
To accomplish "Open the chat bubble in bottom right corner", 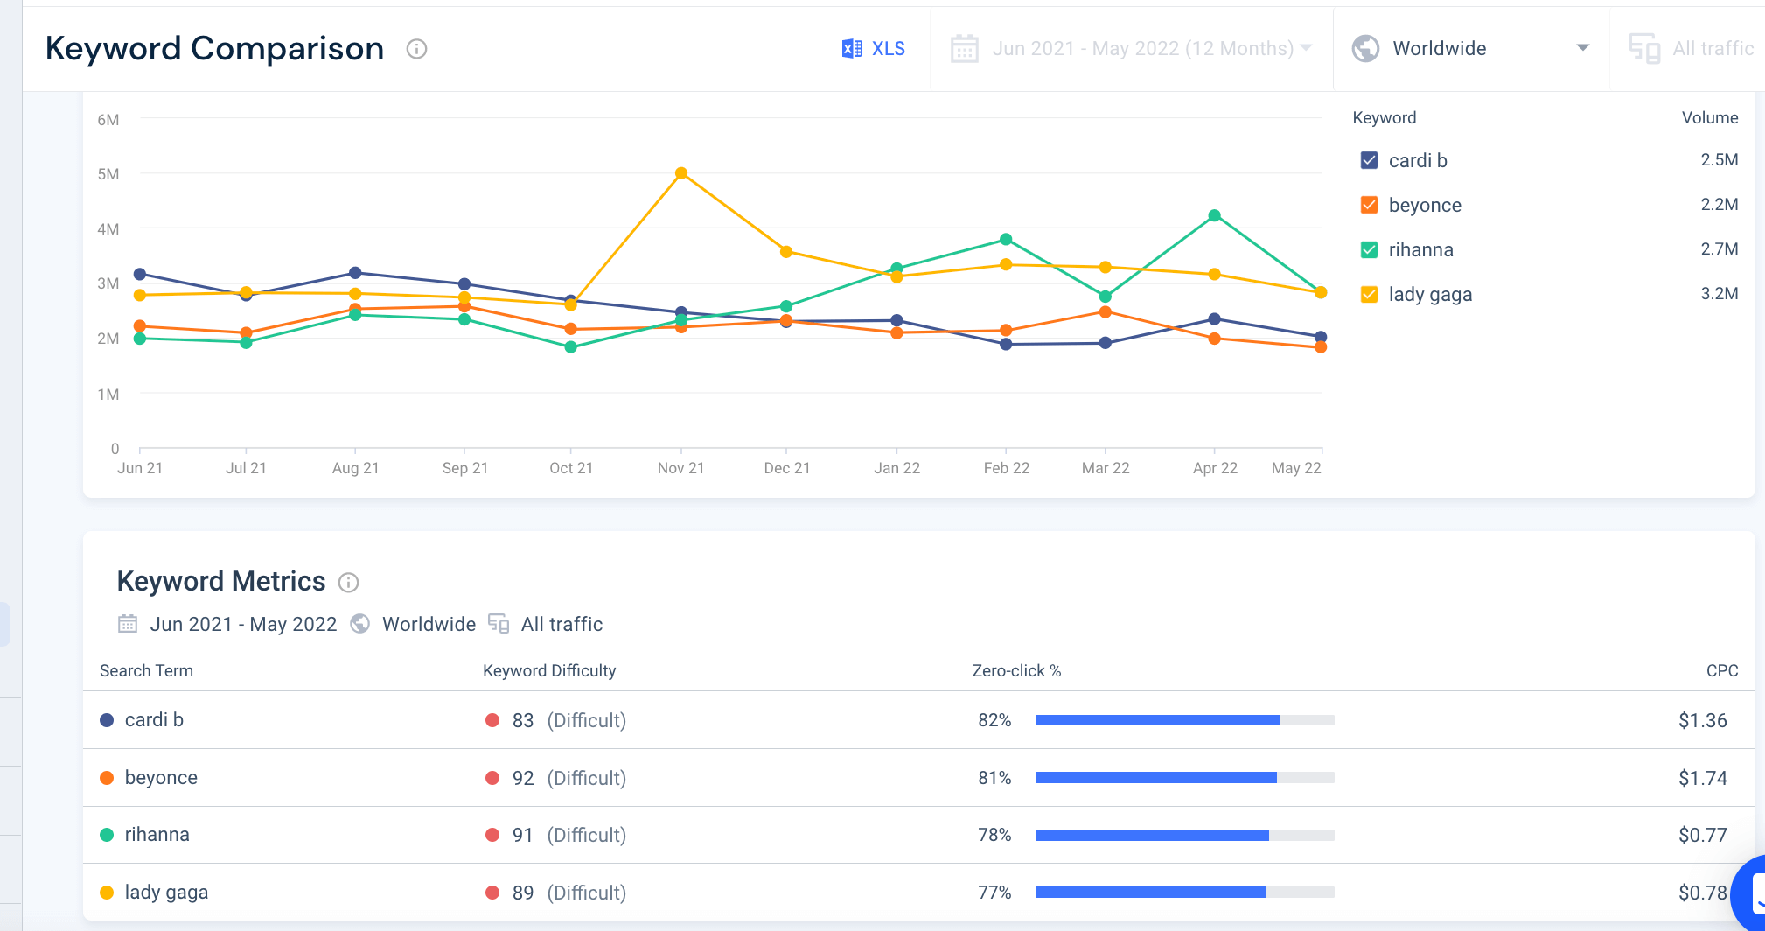I will (1754, 894).
